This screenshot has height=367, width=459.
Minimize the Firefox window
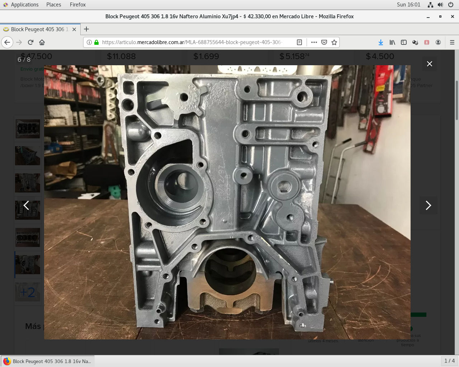click(x=428, y=16)
